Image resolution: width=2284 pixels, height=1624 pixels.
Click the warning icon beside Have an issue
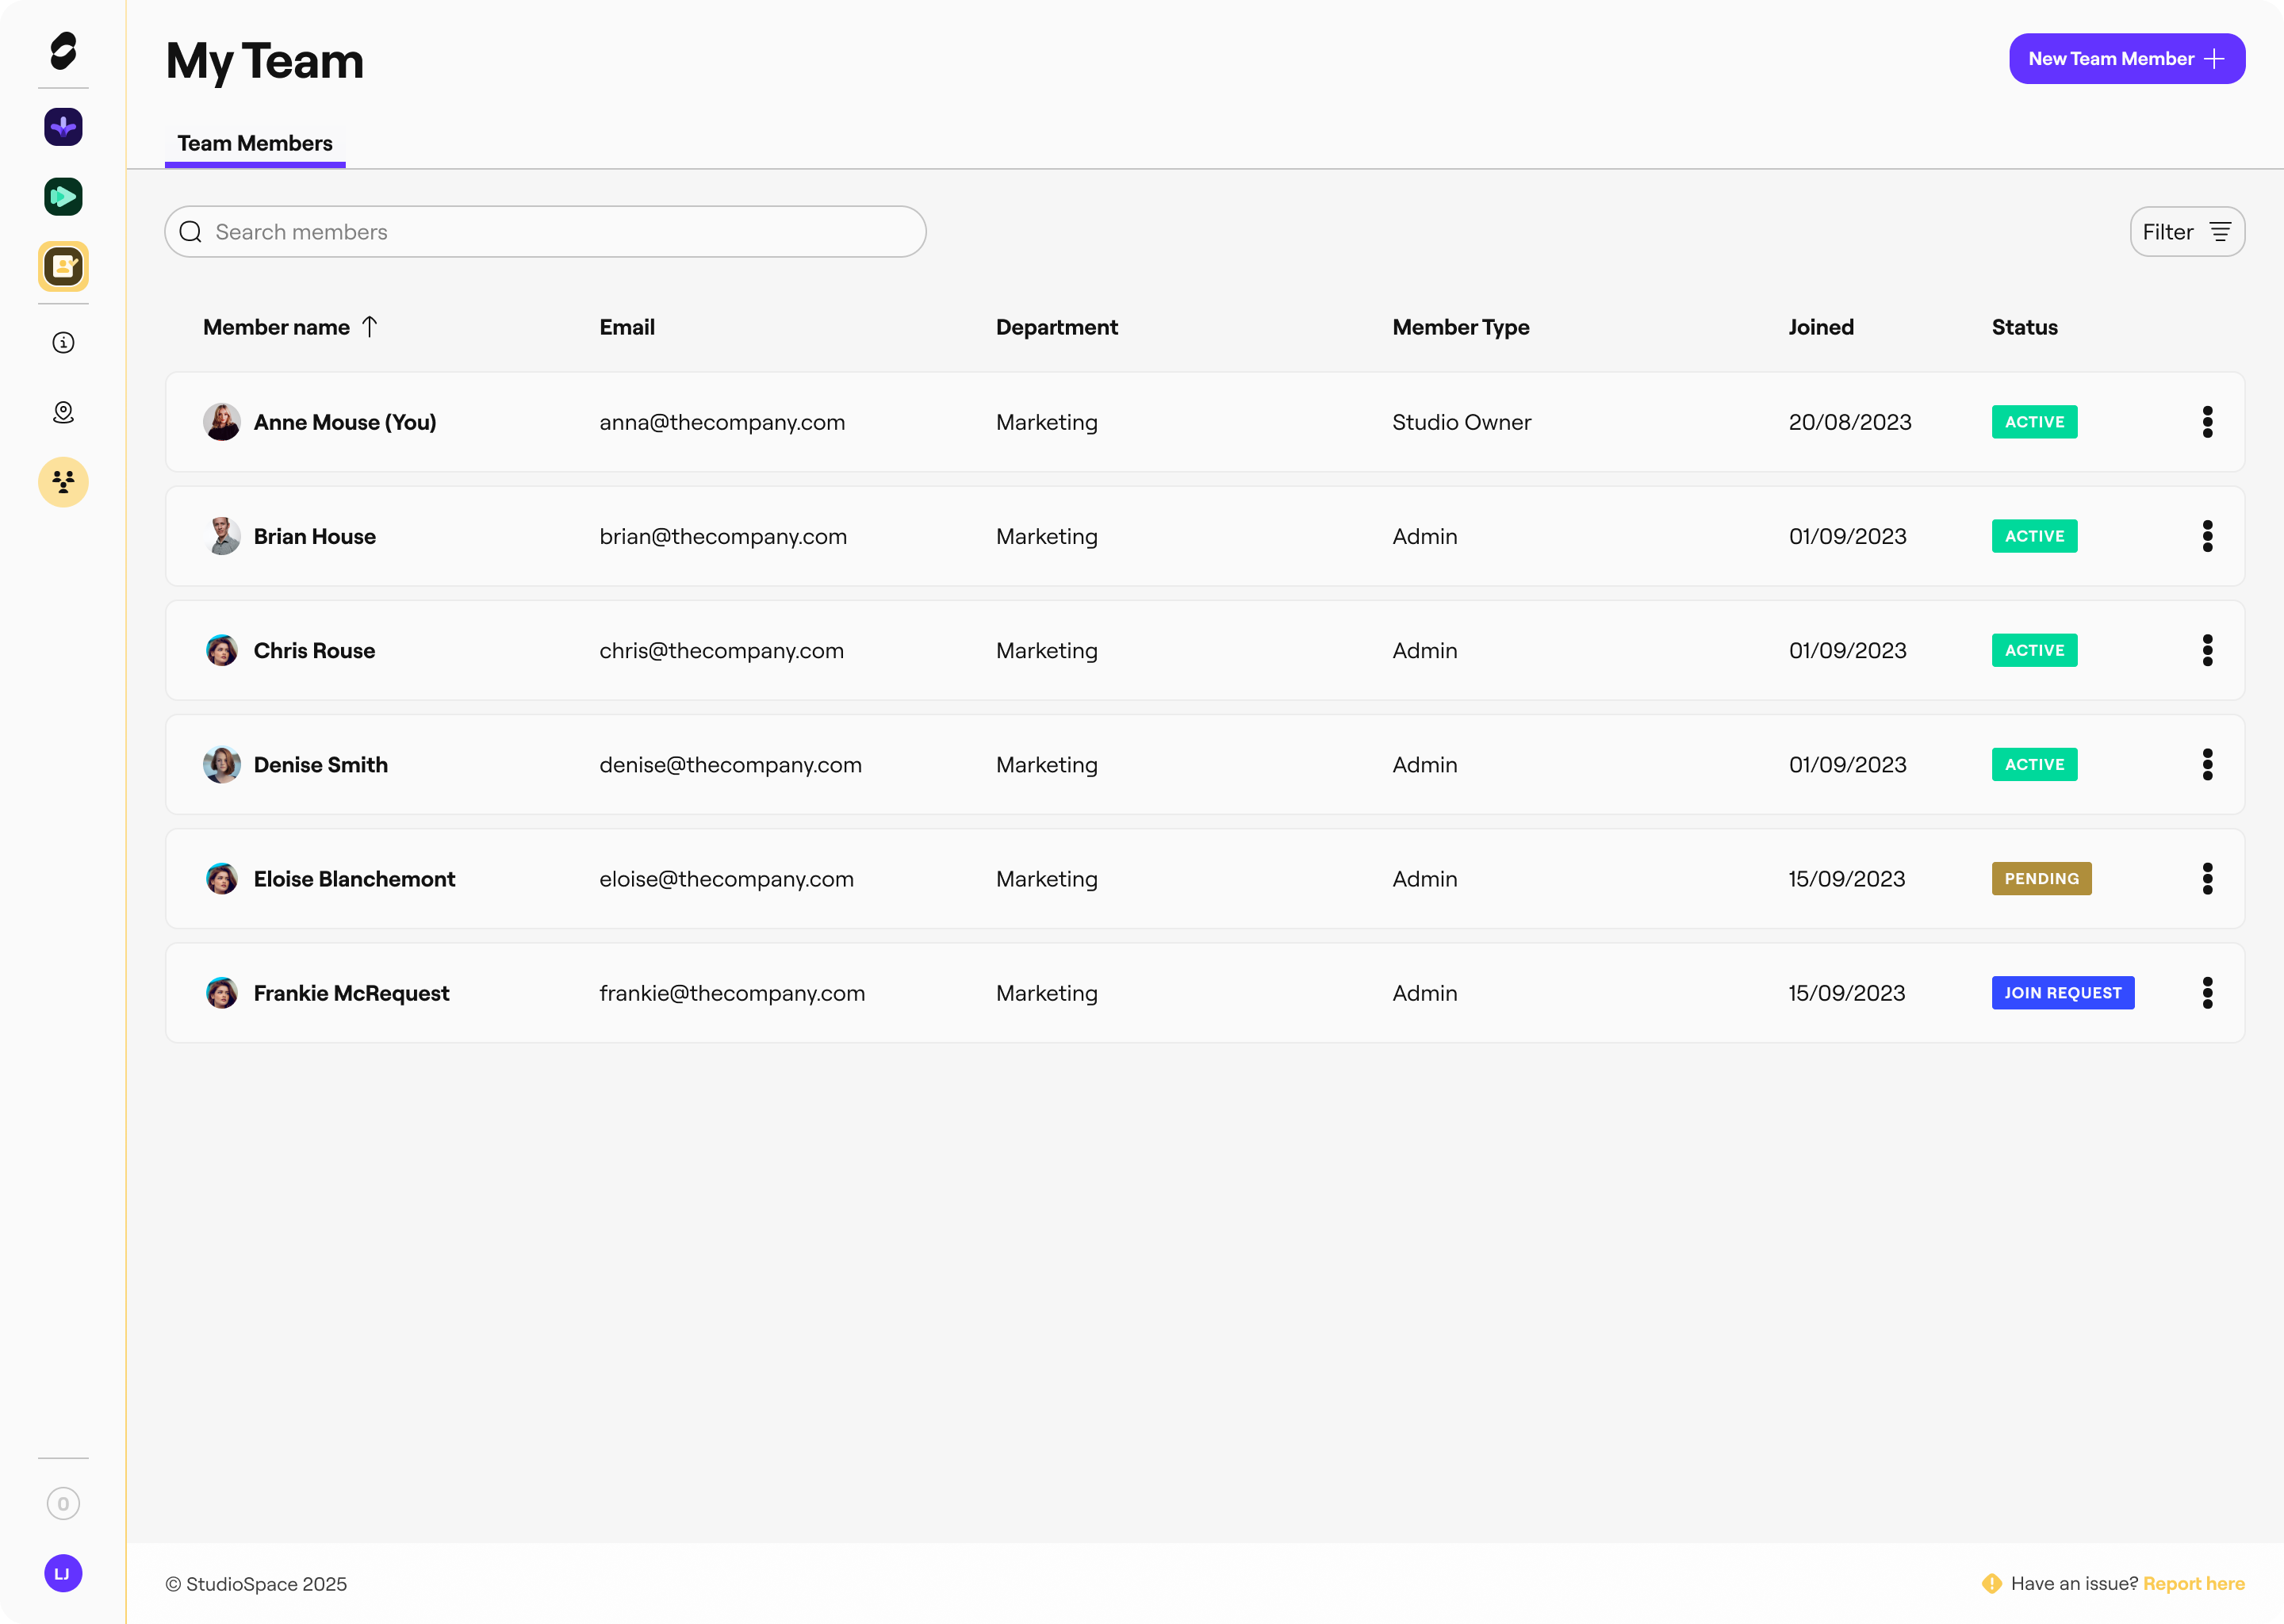tap(1991, 1583)
